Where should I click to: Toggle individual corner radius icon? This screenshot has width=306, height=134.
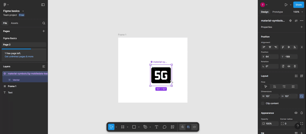coord(302,124)
